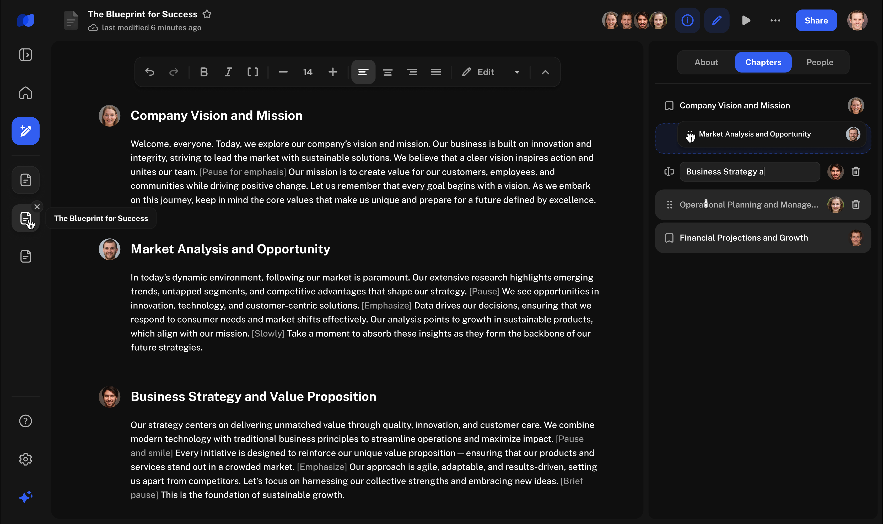Align text right
Image resolution: width=883 pixels, height=524 pixels.
(x=412, y=72)
